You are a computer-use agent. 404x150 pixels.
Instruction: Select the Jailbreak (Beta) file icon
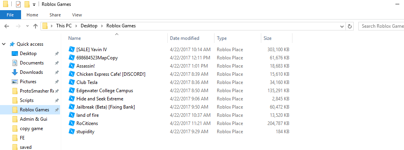pos(71,107)
